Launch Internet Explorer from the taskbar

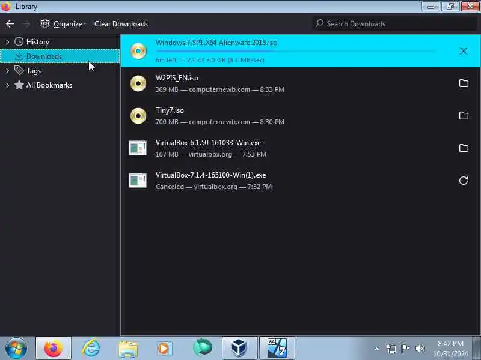[91, 349]
